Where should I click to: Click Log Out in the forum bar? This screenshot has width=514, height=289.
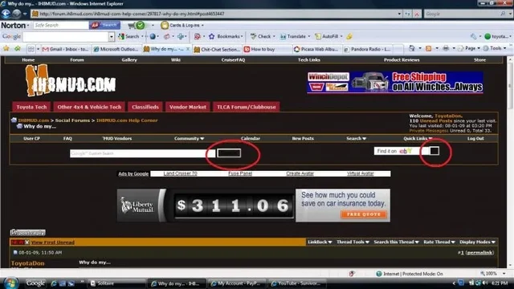point(475,139)
